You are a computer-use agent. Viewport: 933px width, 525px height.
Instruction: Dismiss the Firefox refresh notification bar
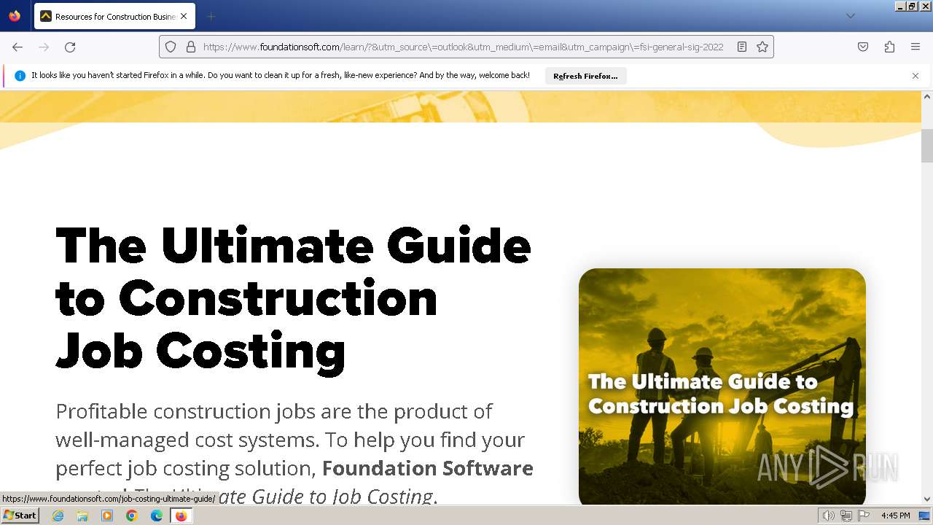[916, 76]
